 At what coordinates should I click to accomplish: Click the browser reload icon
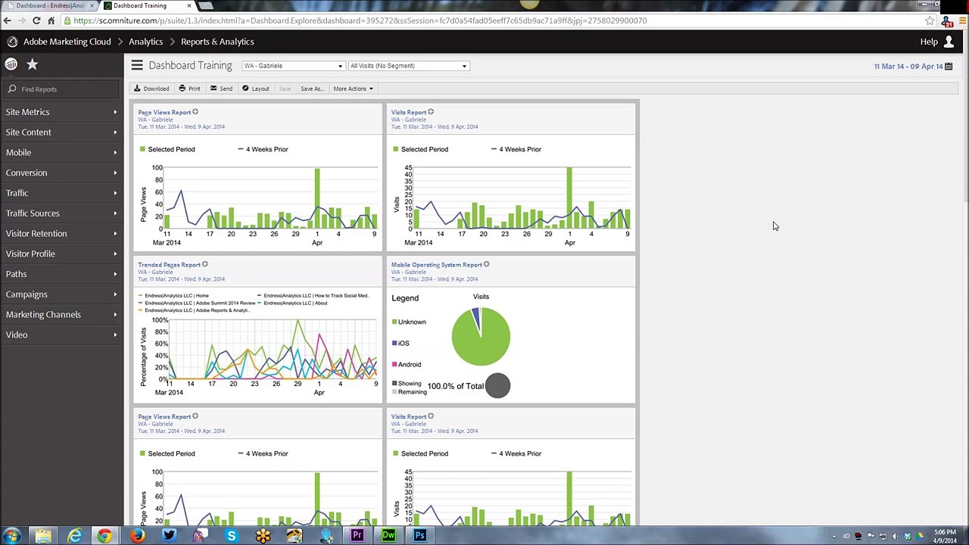tap(36, 20)
